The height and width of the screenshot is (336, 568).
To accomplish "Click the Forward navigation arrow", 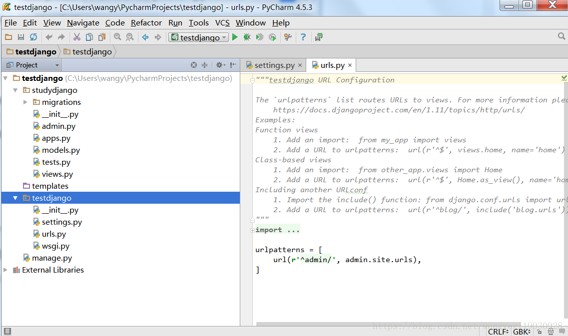I will [158, 37].
